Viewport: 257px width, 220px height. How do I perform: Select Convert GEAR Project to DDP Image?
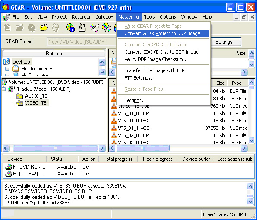[163, 33]
